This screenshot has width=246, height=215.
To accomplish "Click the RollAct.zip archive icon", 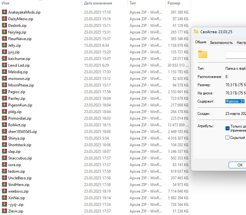I will pos(4,125).
